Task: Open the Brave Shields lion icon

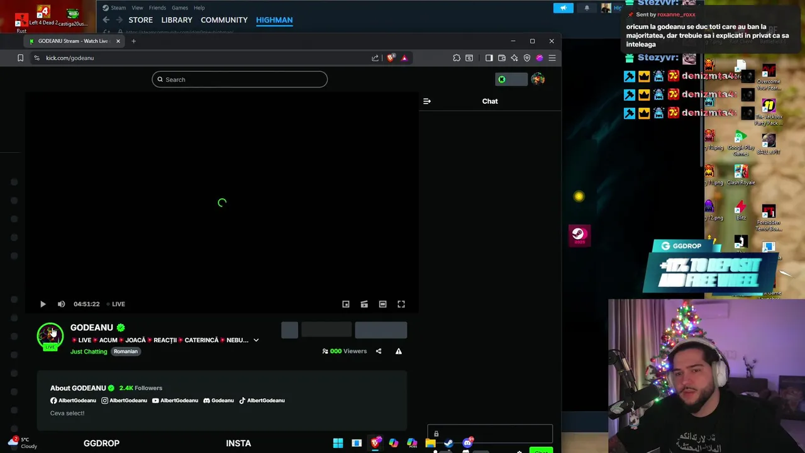Action: coord(391,58)
